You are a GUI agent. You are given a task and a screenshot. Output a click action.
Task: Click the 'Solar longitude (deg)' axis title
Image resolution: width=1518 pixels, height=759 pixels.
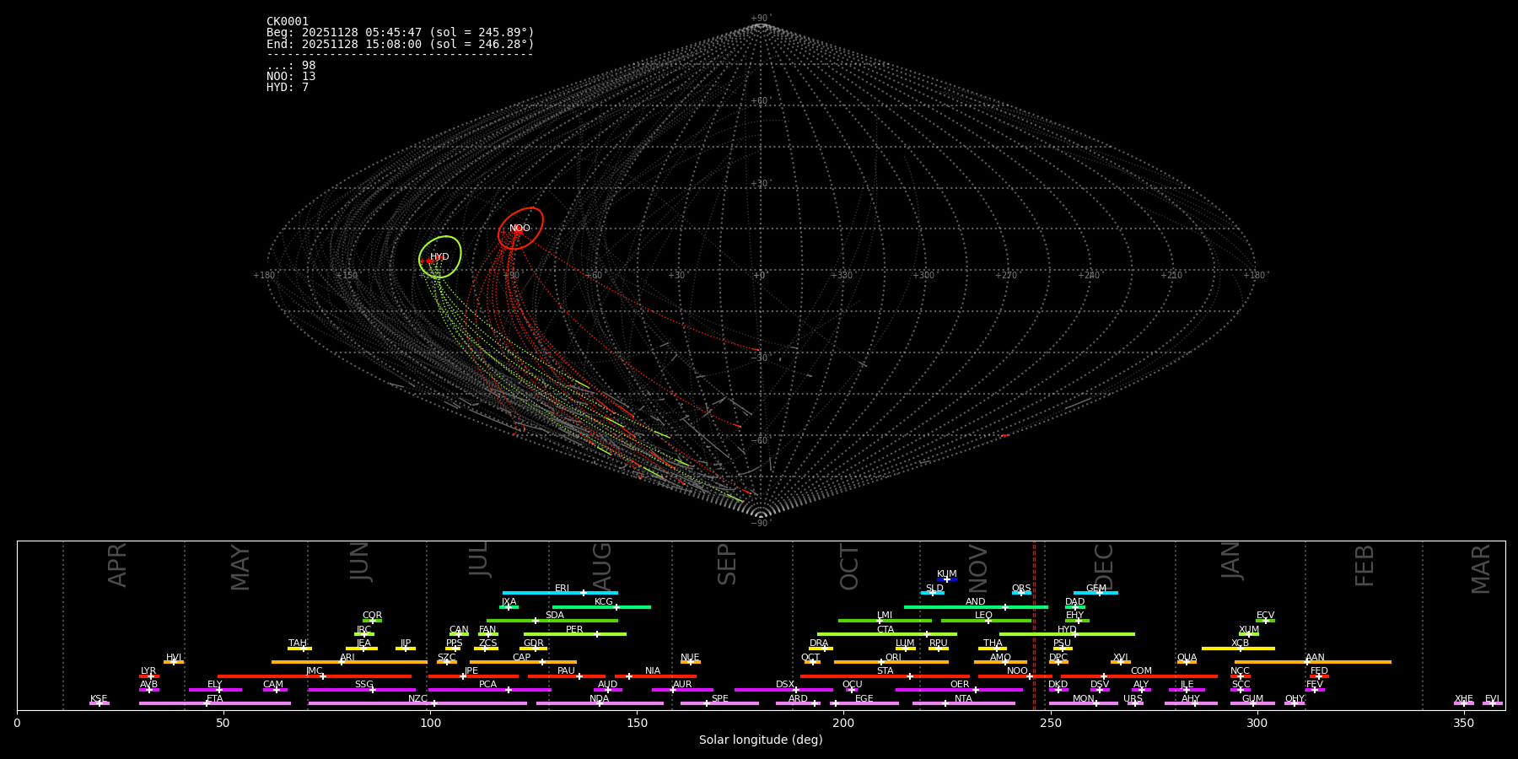[x=761, y=740]
